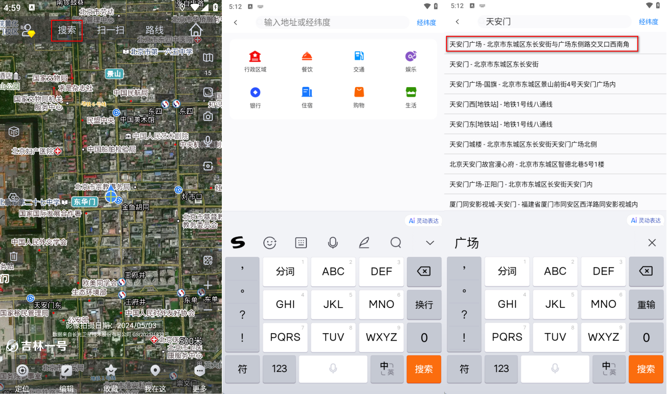Image resolution: width=667 pixels, height=394 pixels.
Task: Select result 天安门城楼
Action: click(x=555, y=144)
